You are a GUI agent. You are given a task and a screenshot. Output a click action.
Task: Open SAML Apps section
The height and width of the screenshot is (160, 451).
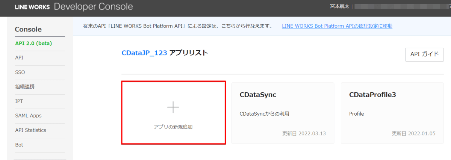tap(28, 116)
